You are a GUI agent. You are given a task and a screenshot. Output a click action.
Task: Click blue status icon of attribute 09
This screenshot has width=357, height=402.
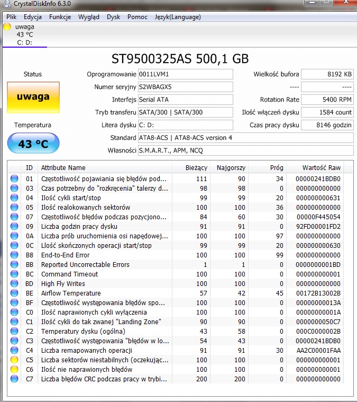[x=14, y=226]
